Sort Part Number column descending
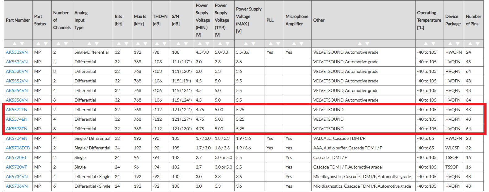489x192 pixels. (22, 44)
